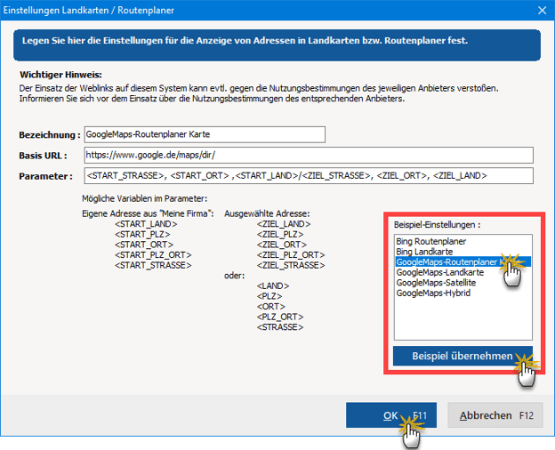Choose Bing Landkarte from example settings

click(425, 253)
